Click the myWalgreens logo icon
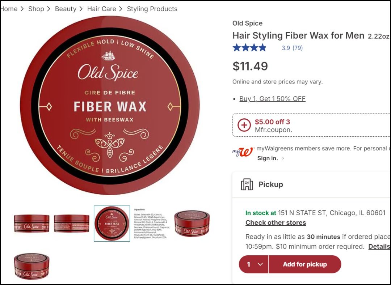 pos(243,152)
